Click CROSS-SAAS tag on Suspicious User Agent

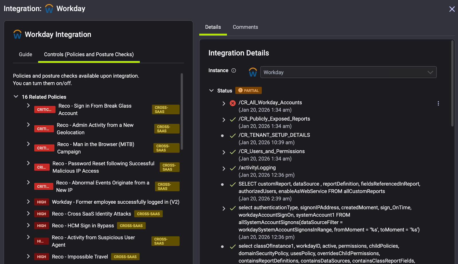coord(165,241)
